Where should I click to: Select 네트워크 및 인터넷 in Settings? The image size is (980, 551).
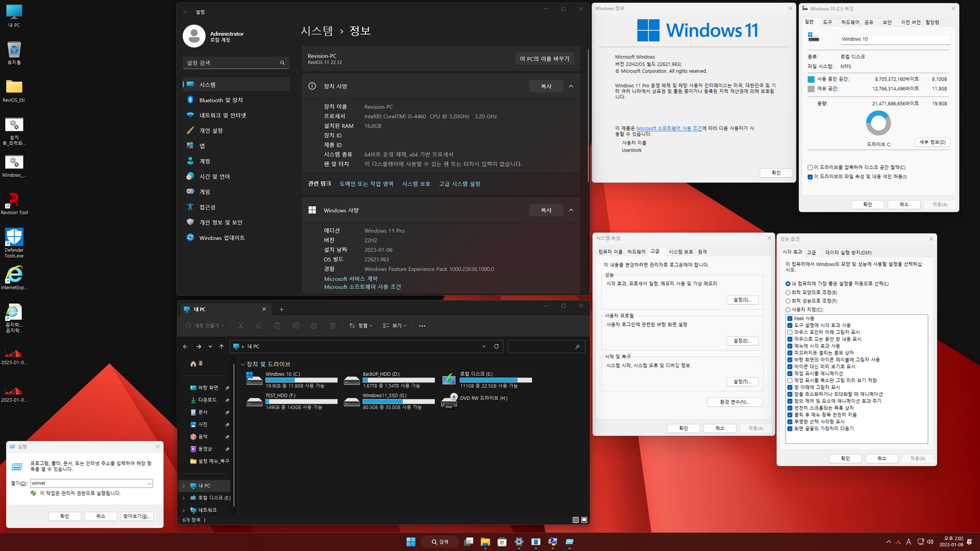click(x=236, y=115)
